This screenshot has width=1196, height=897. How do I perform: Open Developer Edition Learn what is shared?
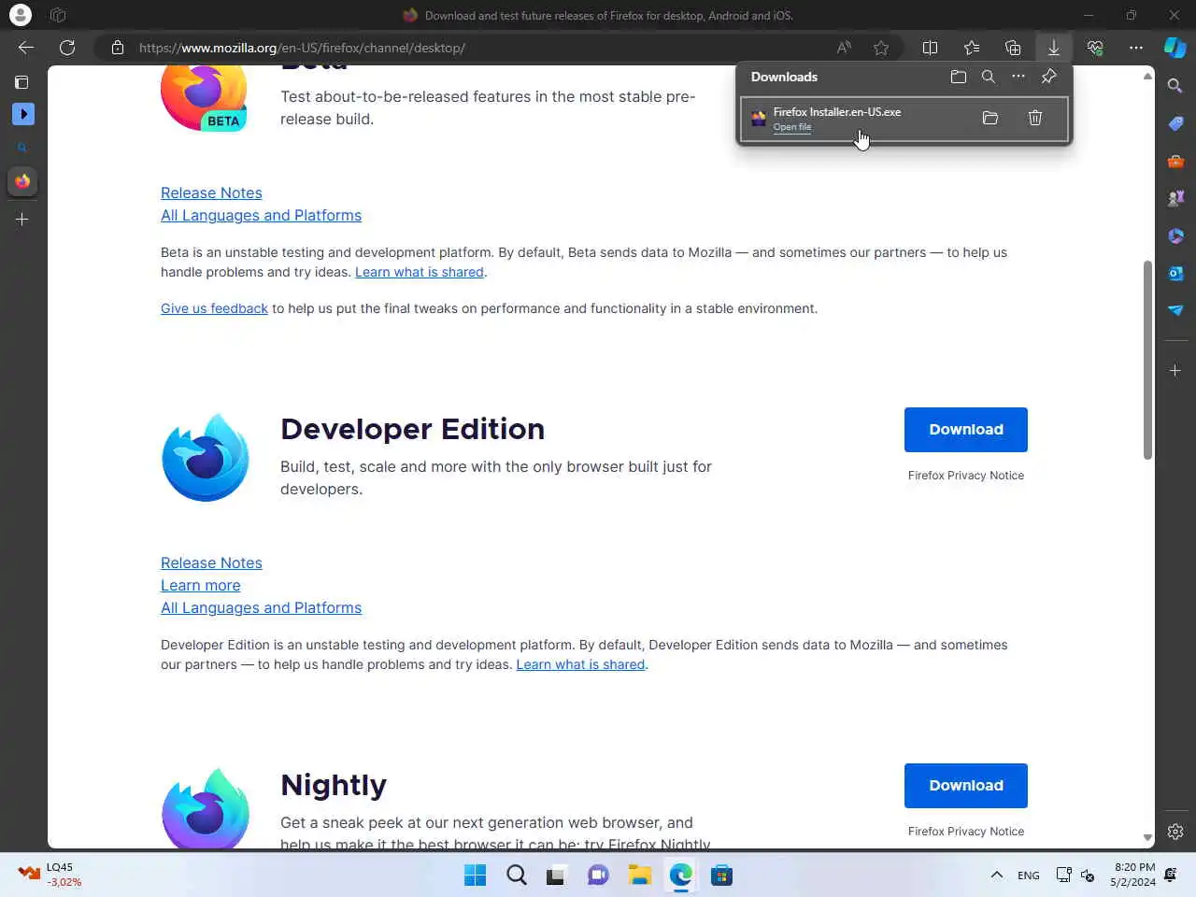(x=580, y=664)
